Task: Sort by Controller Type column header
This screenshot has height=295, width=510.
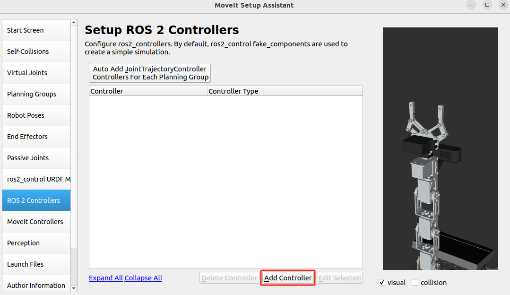Action: coord(285,91)
